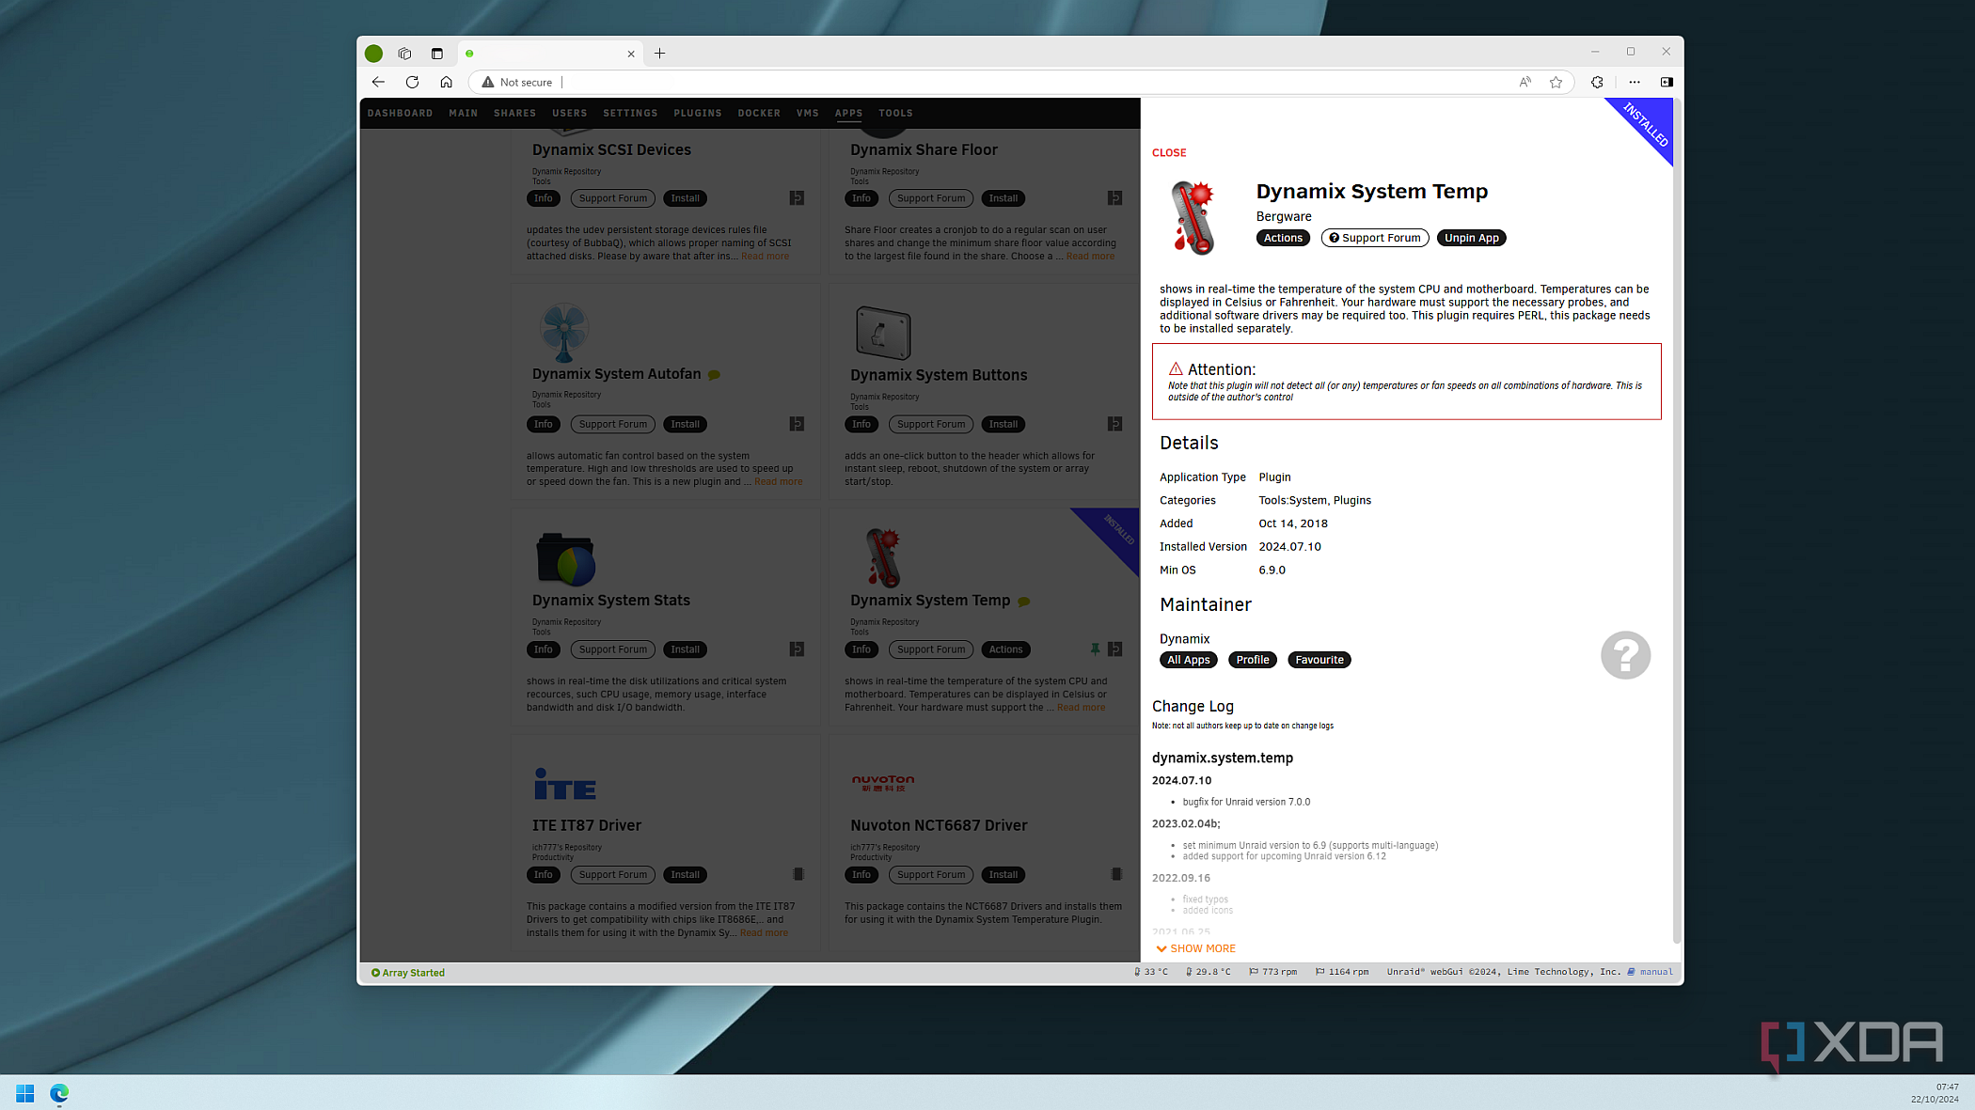Image resolution: width=1975 pixels, height=1110 pixels.
Task: Click the question mark maintainer avatar
Action: (x=1625, y=655)
